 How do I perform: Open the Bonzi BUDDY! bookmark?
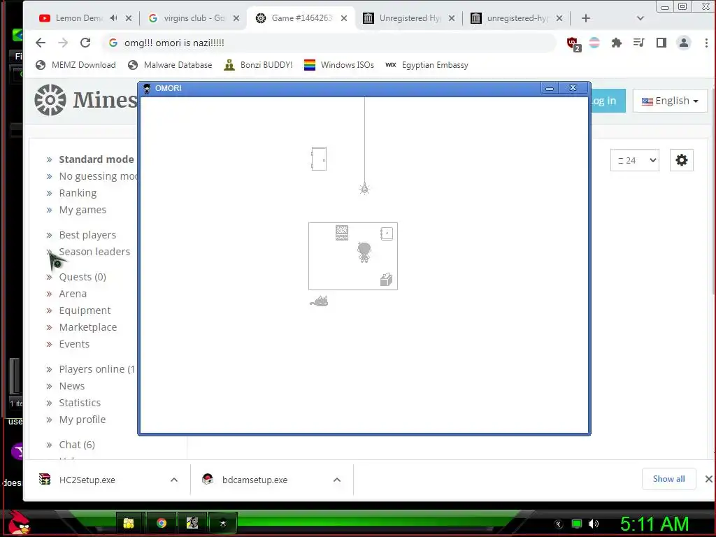(258, 65)
